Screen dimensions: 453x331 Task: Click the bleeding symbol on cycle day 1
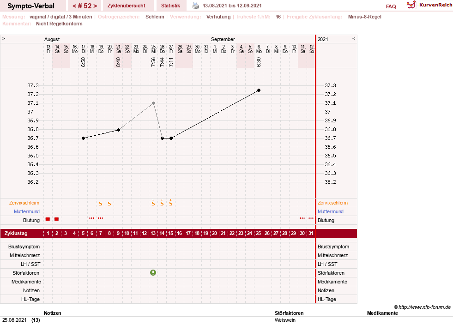pos(48,219)
